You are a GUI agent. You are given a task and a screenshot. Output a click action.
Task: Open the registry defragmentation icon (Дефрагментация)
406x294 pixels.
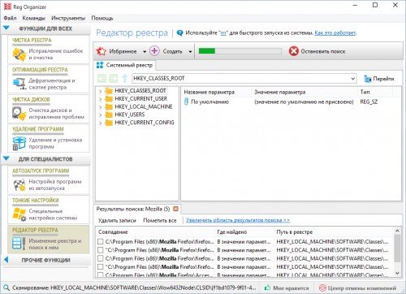point(19,84)
